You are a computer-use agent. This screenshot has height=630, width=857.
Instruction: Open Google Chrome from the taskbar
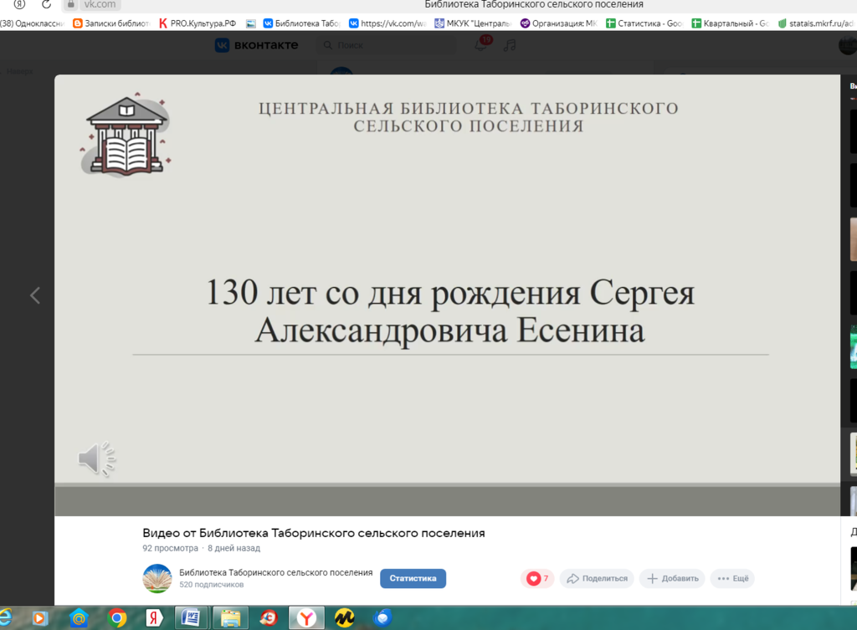[x=117, y=617]
